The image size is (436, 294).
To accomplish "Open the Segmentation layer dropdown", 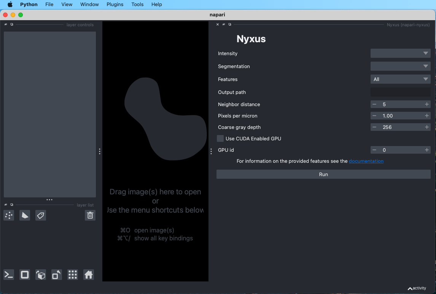I will (400, 66).
